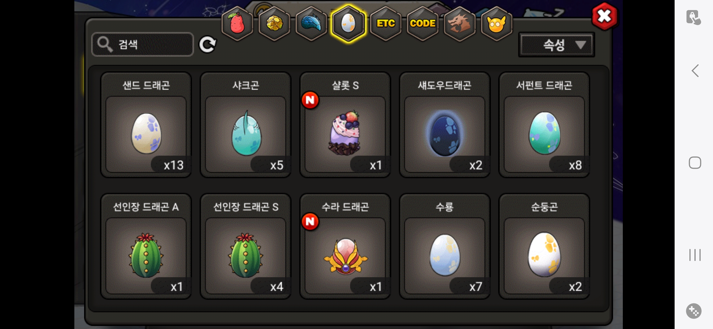
Task: Switch to the ETC tab
Action: point(385,24)
